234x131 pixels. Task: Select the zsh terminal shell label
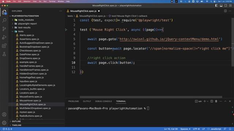(x=198, y=101)
